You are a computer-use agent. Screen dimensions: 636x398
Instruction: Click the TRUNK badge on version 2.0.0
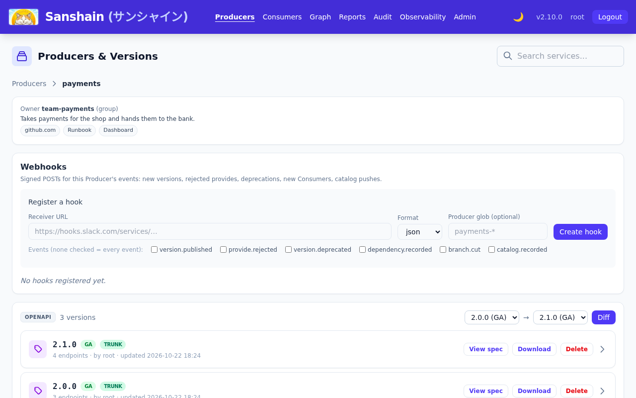coord(113,386)
